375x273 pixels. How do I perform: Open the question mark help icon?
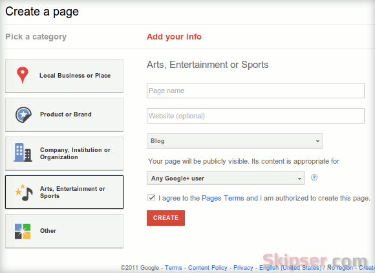[x=314, y=177]
